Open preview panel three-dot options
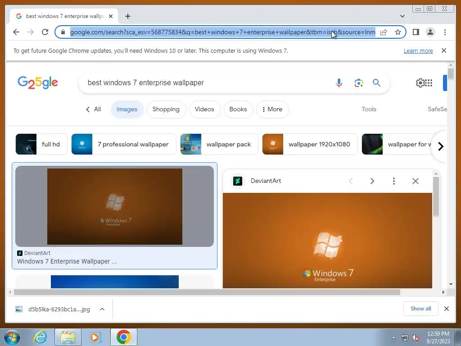Image resolution: width=461 pixels, height=346 pixels. [393, 181]
